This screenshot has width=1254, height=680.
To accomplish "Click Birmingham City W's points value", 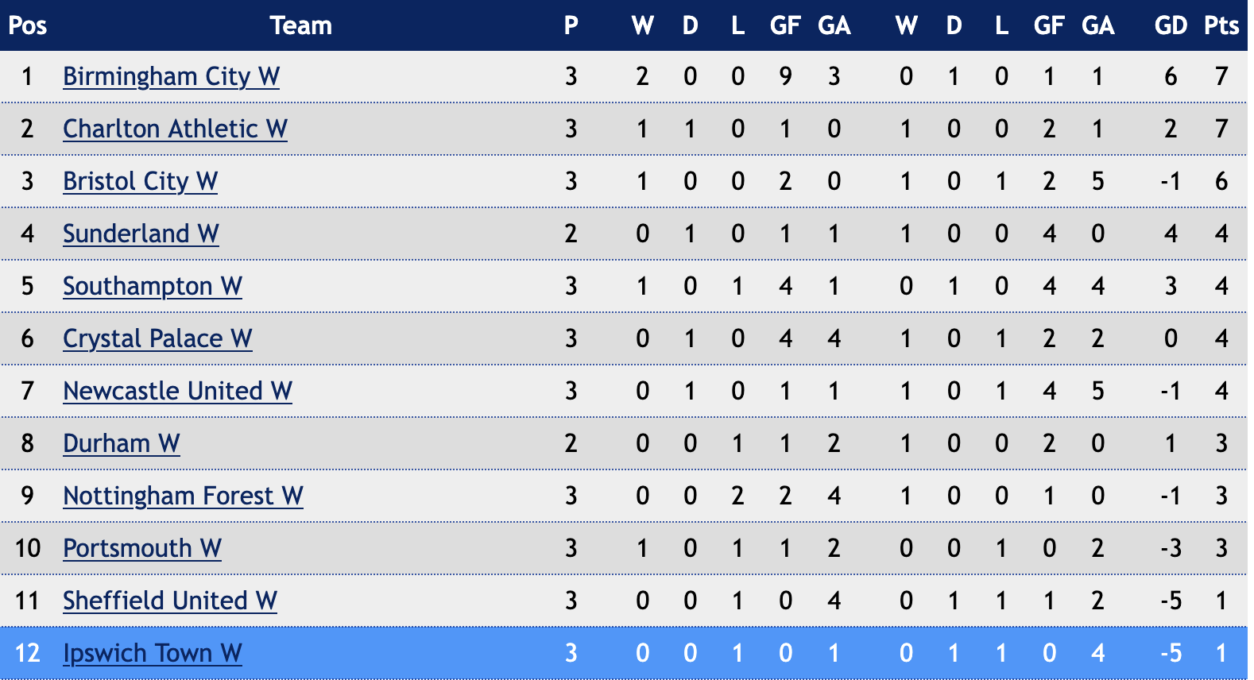I will 1221,76.
